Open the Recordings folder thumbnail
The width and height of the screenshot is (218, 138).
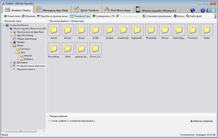click(x=54, y=50)
